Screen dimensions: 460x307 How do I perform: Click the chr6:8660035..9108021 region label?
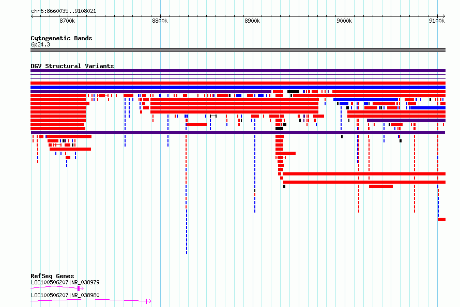(64, 11)
